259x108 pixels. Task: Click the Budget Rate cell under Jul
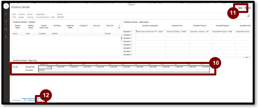click(58, 67)
